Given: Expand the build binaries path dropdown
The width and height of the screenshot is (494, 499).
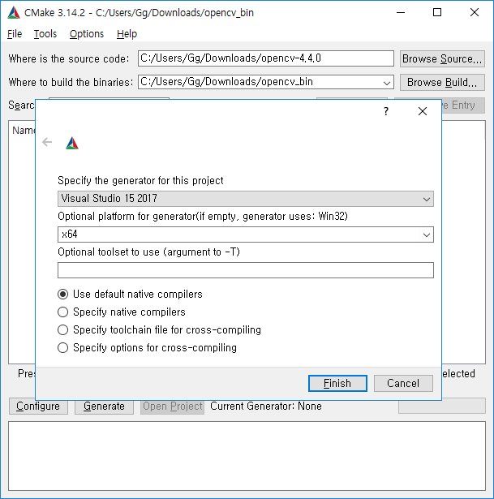Looking at the screenshot, I should click(387, 83).
